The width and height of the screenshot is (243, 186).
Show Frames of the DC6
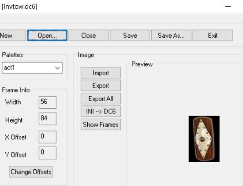pyautogui.click(x=101, y=124)
